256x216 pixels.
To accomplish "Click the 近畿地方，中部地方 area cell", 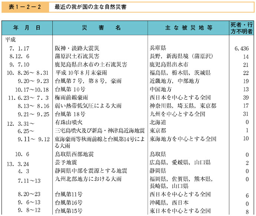I will [174, 81].
